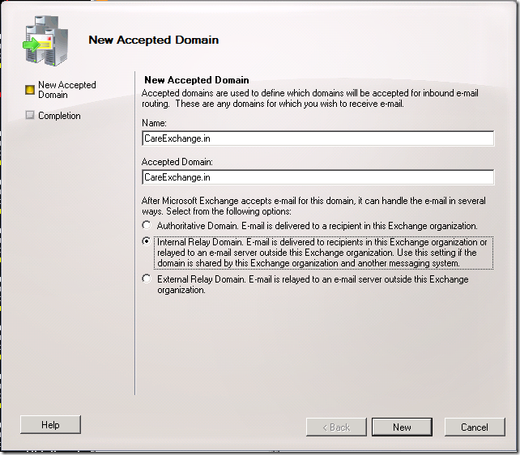Screen dimensions: 520x455
Task: Focus the Accepted Domain input field
Action: 318,177
